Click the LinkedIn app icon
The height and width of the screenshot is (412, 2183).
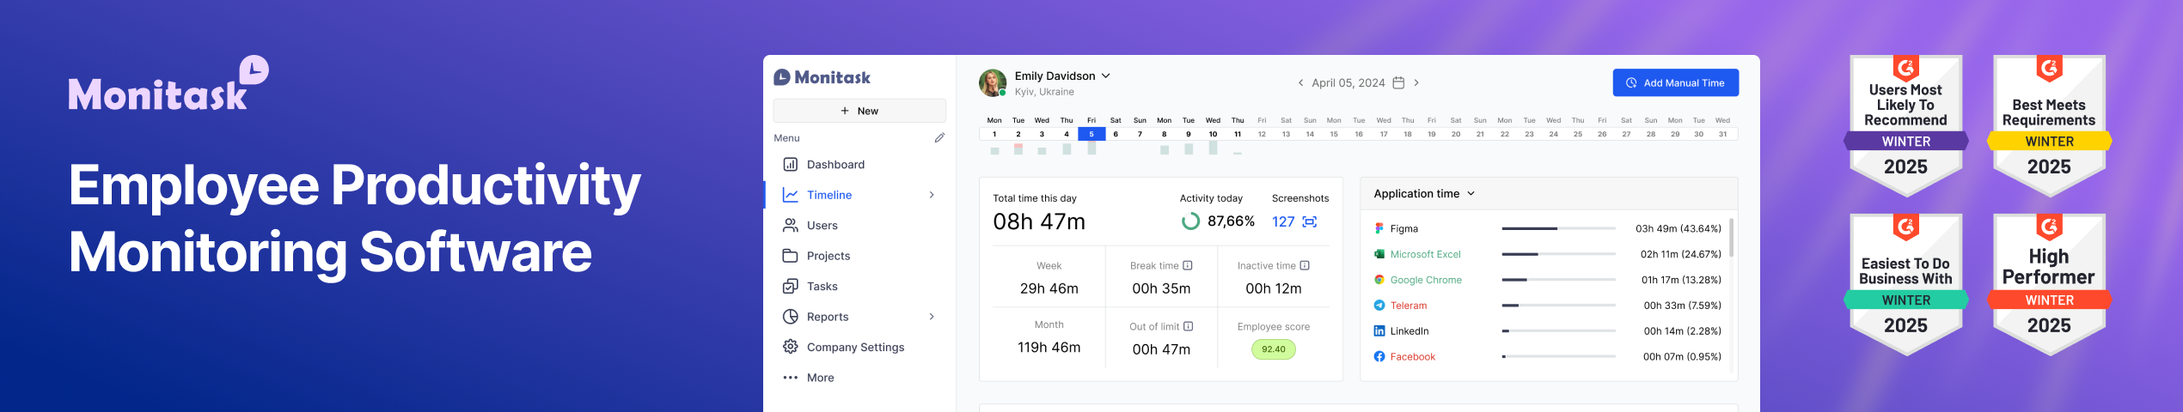pyautogui.click(x=1379, y=330)
